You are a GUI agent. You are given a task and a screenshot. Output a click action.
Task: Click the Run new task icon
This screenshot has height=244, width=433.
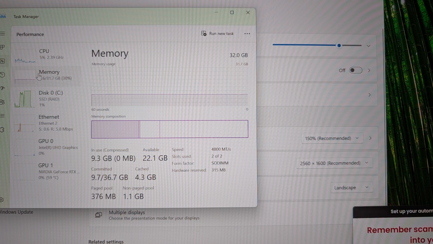click(x=204, y=33)
